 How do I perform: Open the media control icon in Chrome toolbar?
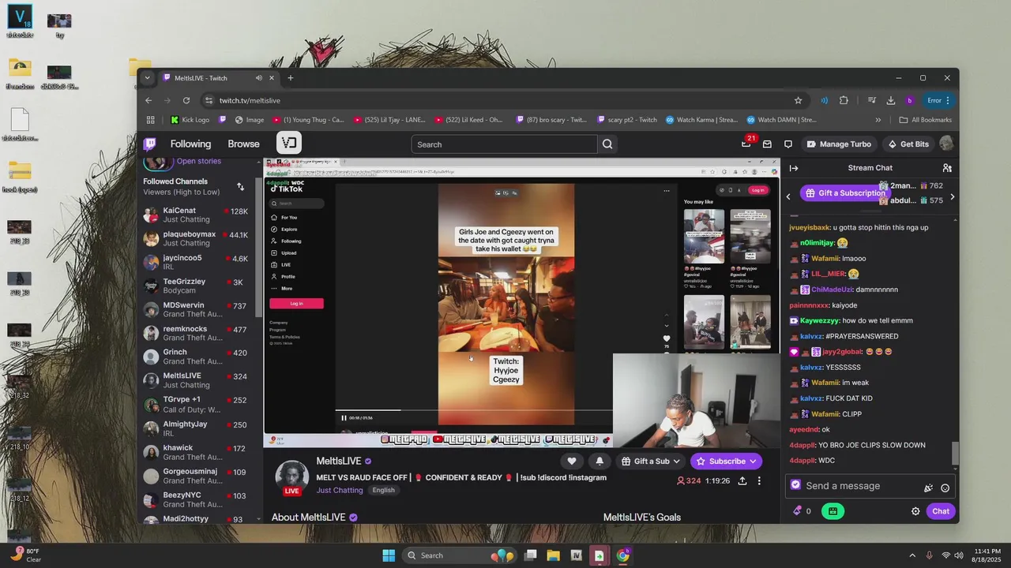[x=872, y=100]
